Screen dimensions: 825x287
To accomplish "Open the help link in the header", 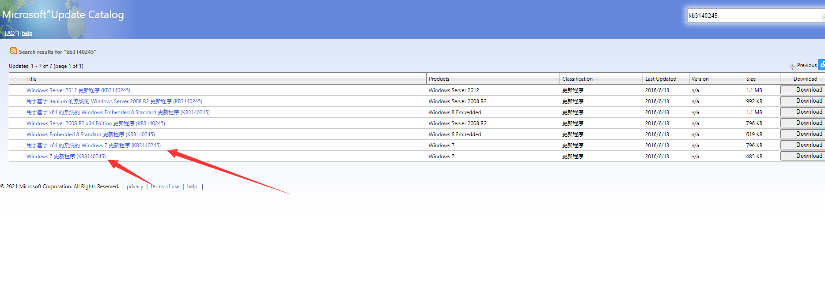I will tap(27, 33).
